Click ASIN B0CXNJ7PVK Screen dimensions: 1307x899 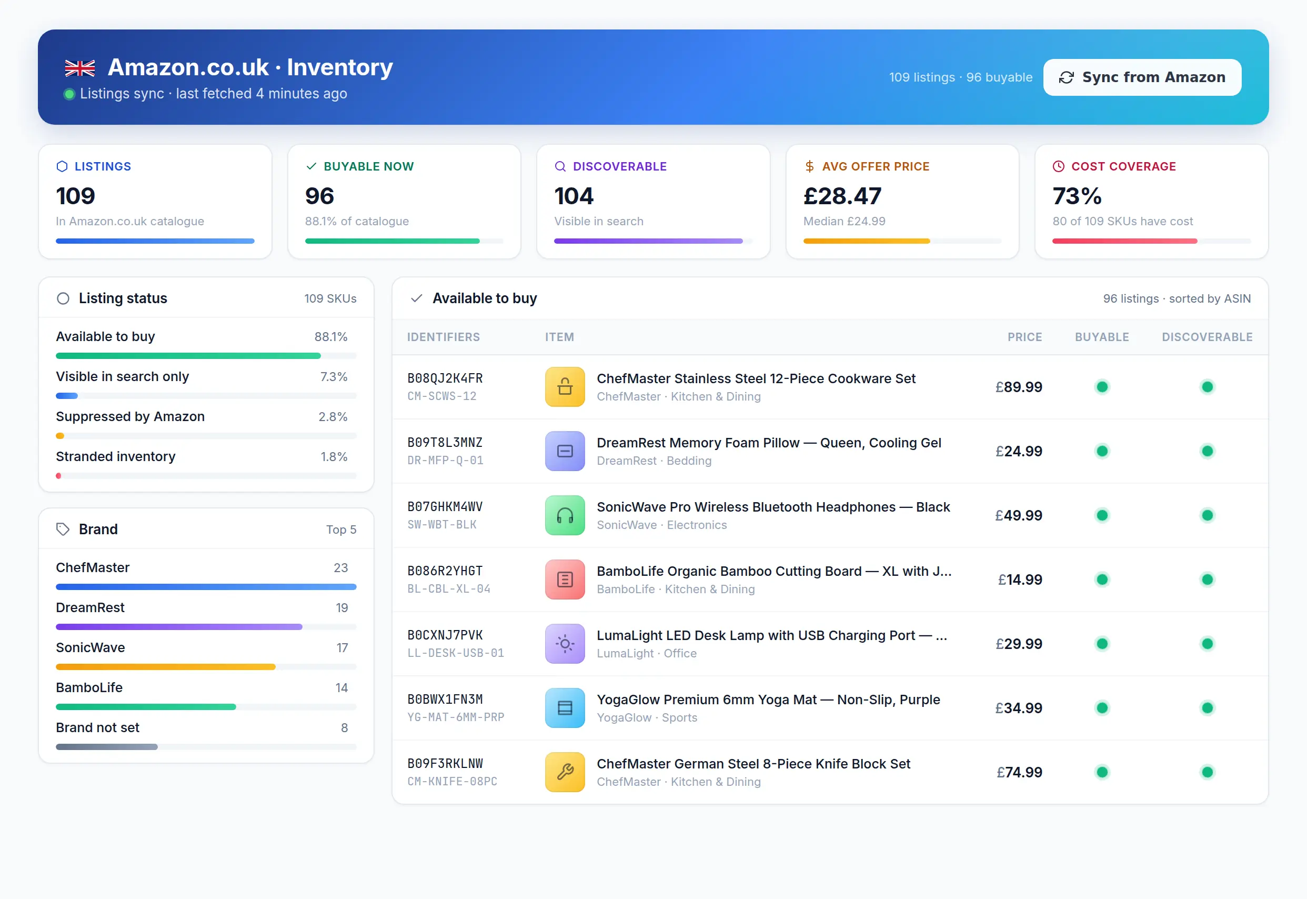pos(445,635)
